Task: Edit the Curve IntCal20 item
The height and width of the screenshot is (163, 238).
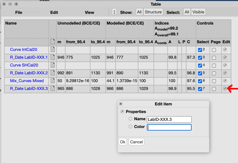Action: tap(225, 49)
